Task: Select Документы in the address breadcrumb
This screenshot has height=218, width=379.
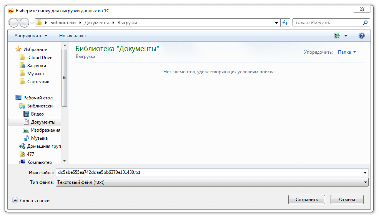Action: pos(96,23)
